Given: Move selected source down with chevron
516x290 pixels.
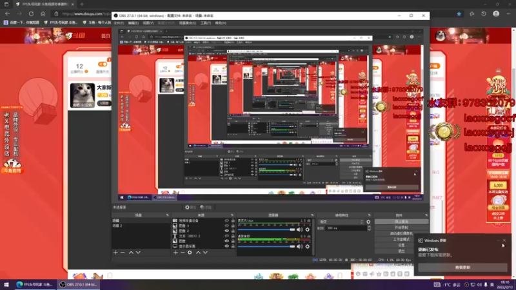Looking at the screenshot, I should [205, 253].
